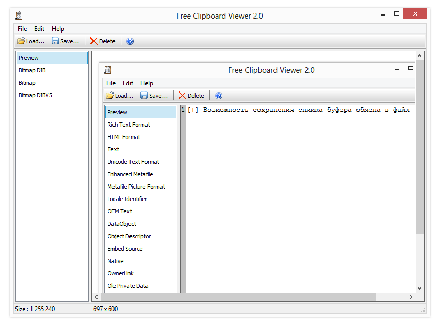Click app icon in previewed inner title bar
Screen dimensions: 438x323
(107, 70)
